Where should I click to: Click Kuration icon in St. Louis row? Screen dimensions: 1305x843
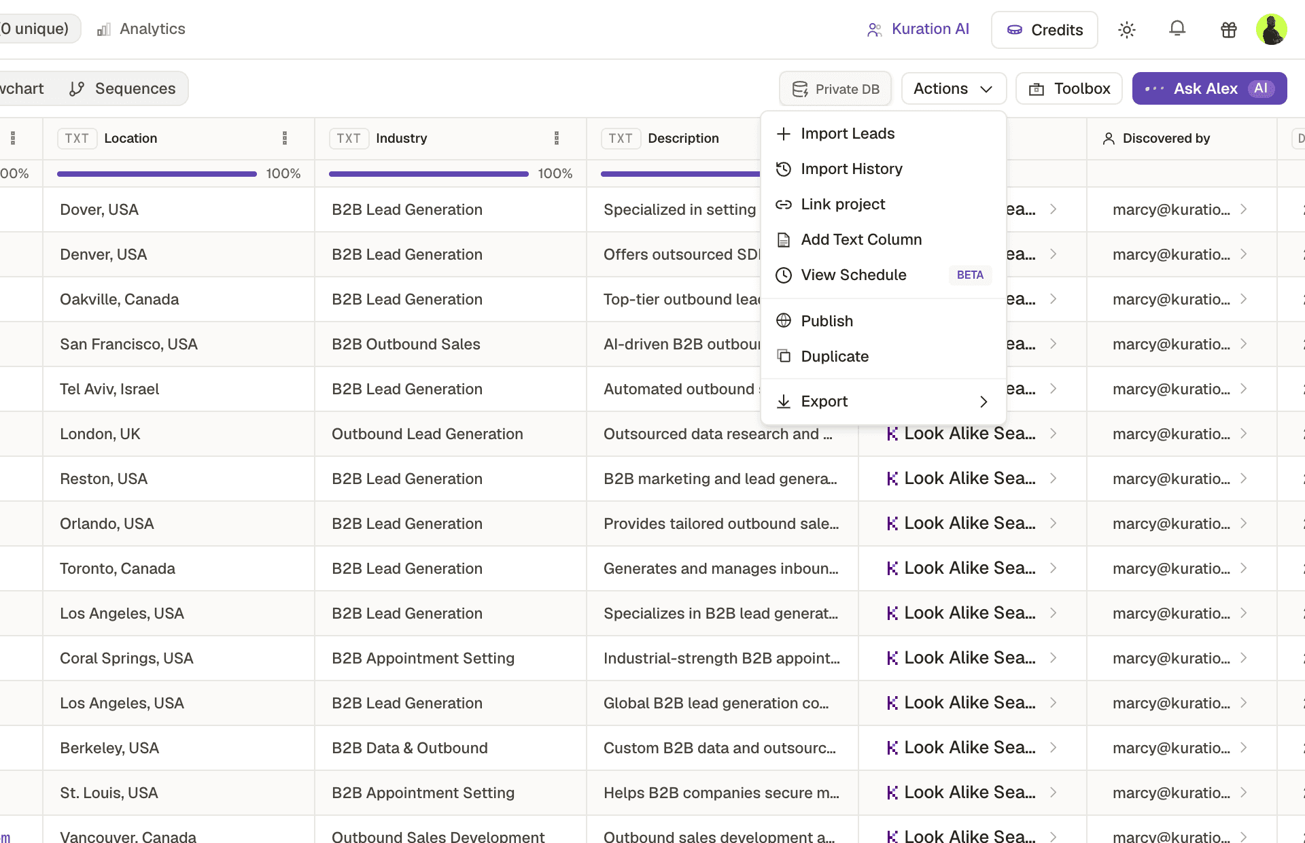(892, 793)
